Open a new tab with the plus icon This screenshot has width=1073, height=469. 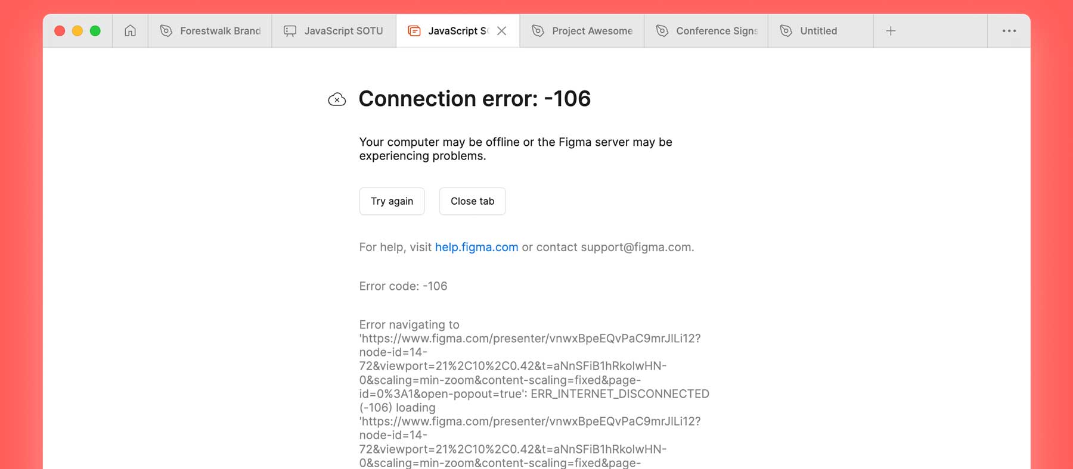[x=891, y=31]
